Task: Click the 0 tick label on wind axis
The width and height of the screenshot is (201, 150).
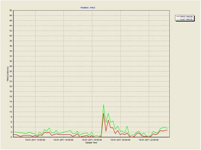Action: pos(11,137)
